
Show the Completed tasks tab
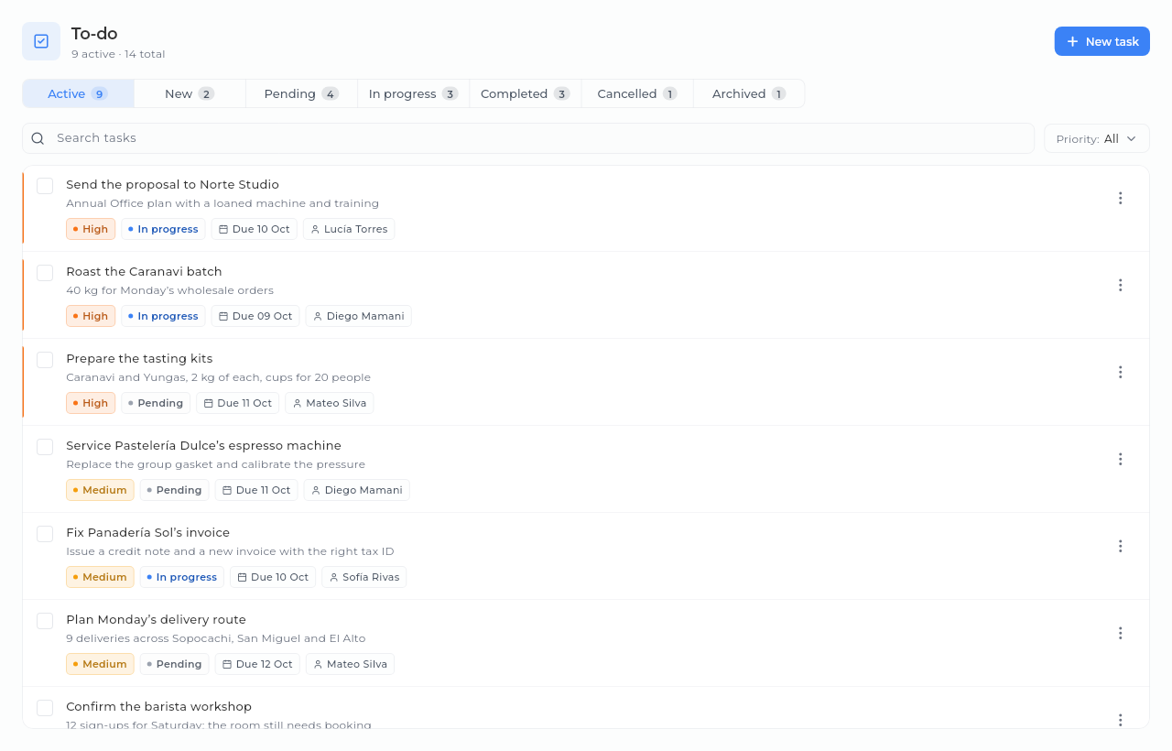(525, 93)
